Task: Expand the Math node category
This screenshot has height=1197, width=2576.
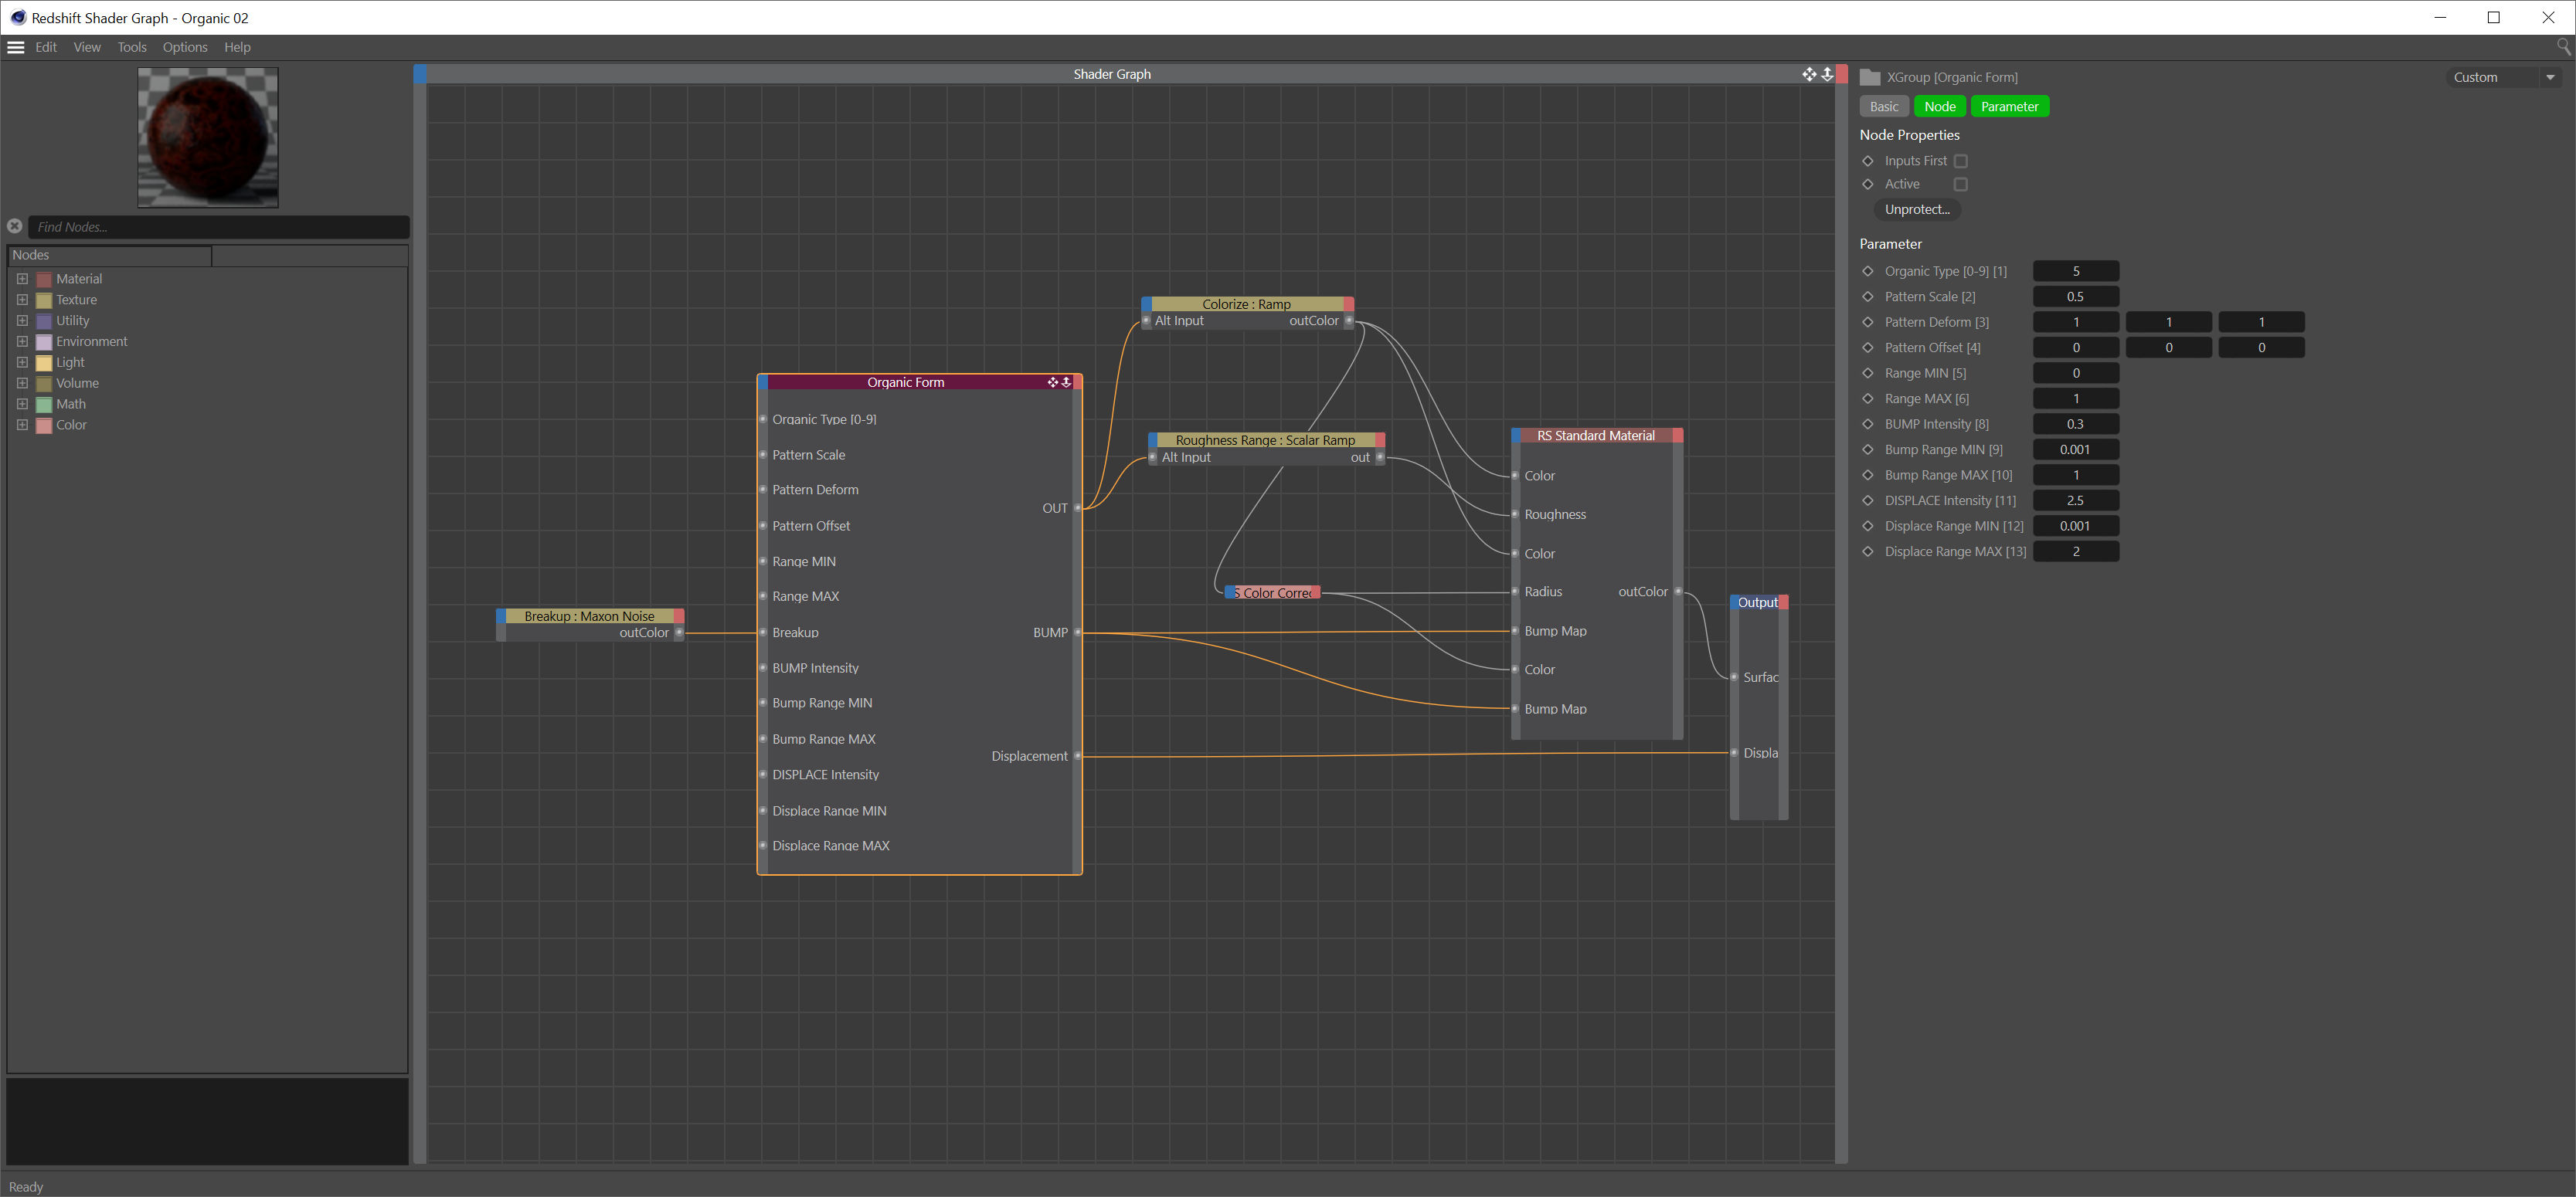Action: 22,404
